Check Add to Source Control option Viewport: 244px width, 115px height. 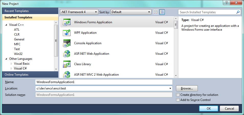point(178,100)
